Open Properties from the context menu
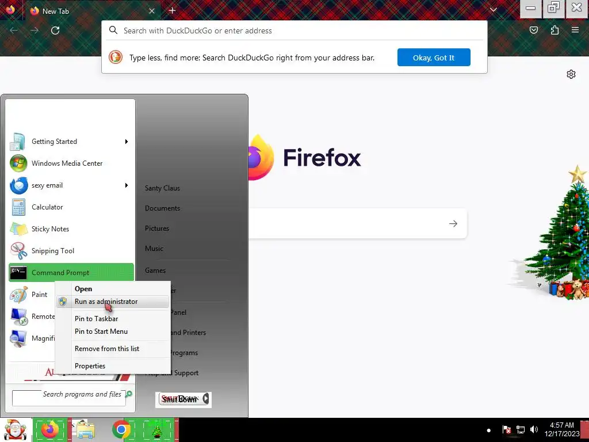Screen dimensions: 589x442 (113, 366)
